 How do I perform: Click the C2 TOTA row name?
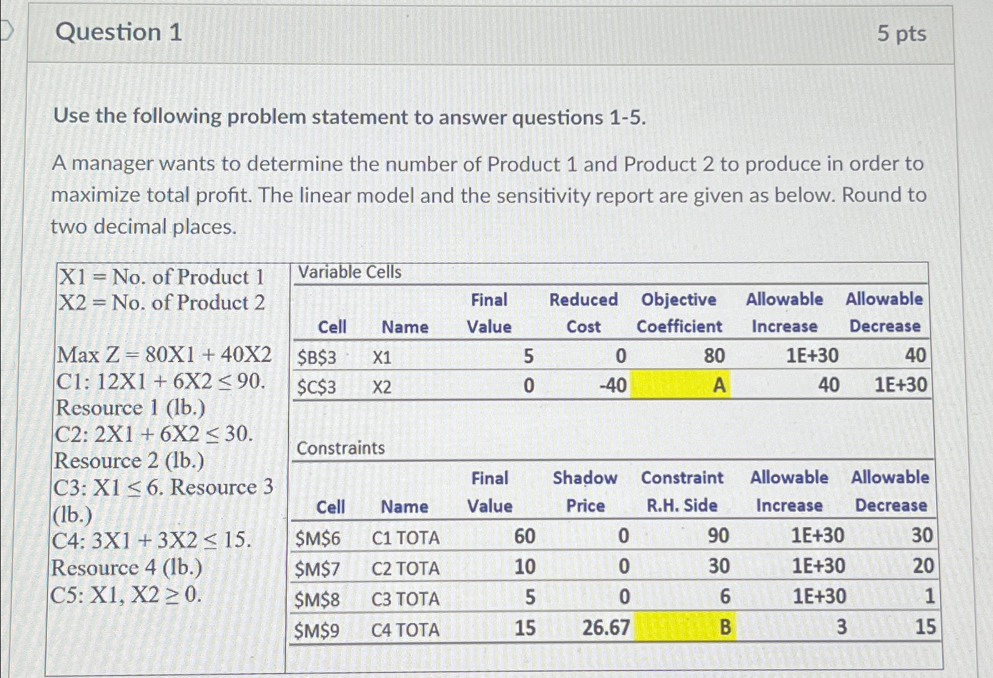[x=405, y=569]
